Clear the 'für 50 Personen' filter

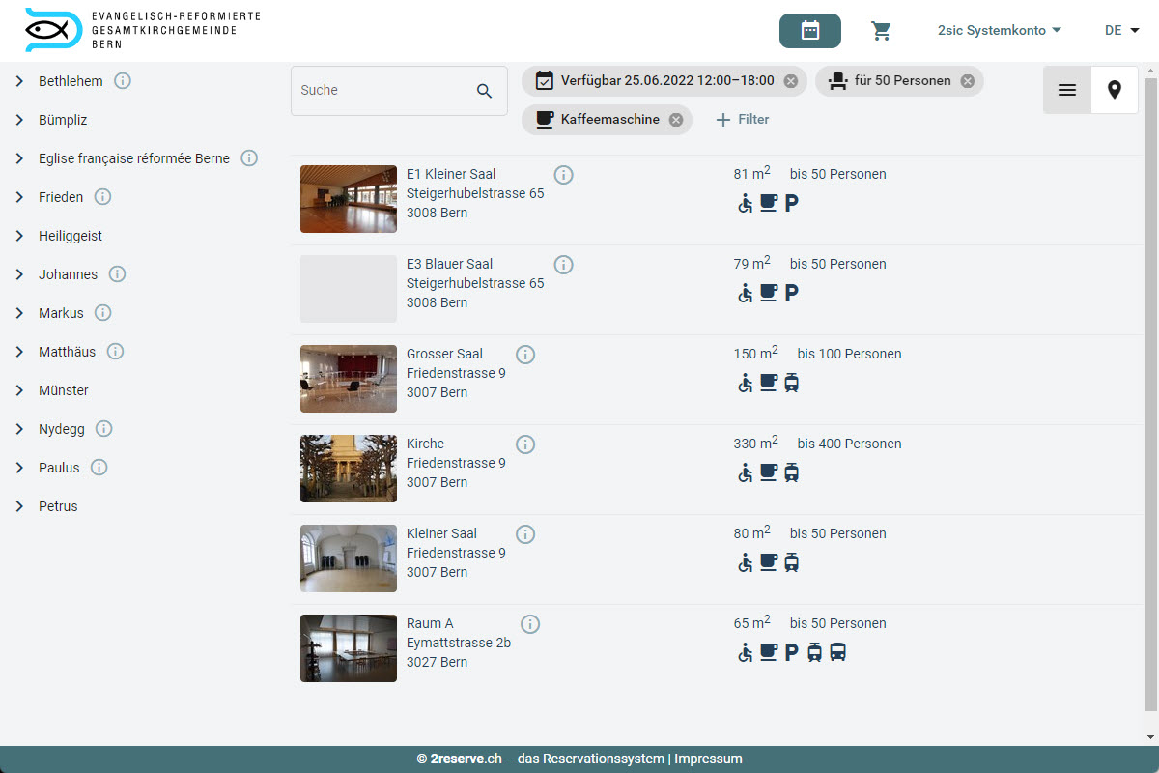967,81
